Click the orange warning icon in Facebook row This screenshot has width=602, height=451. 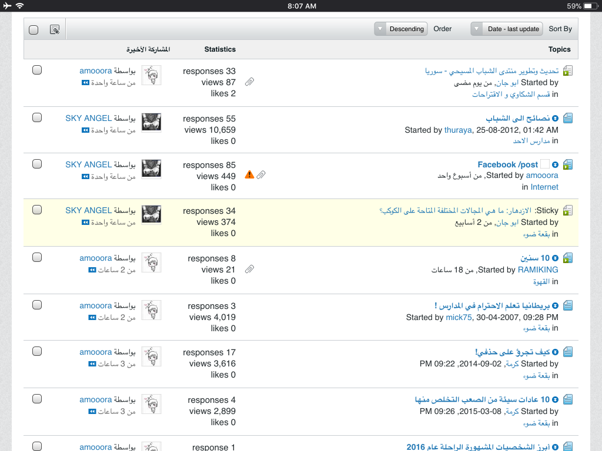(249, 174)
